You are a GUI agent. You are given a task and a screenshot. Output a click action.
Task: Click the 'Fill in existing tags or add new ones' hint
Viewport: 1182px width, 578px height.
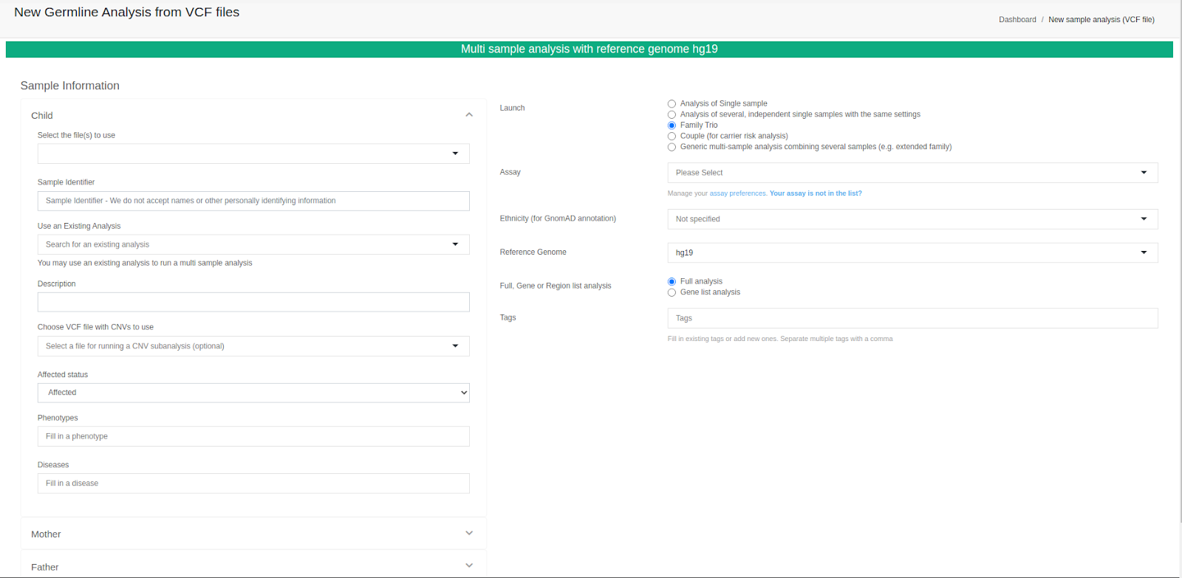click(780, 339)
